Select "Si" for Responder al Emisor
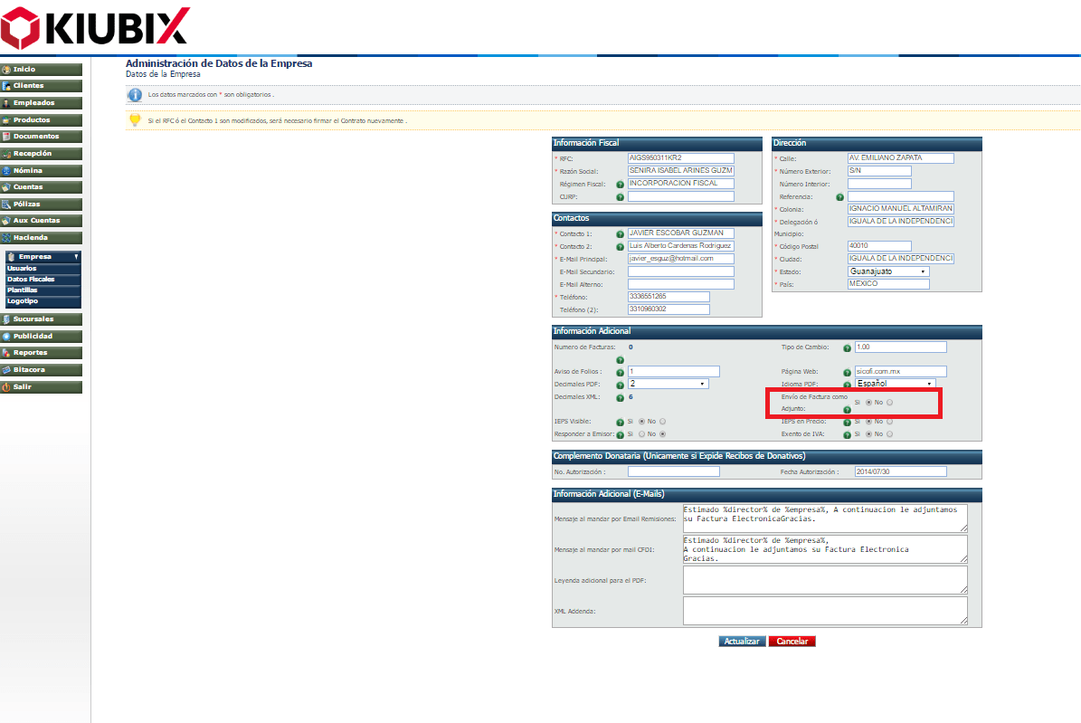Image resolution: width=1081 pixels, height=723 pixels. point(640,433)
